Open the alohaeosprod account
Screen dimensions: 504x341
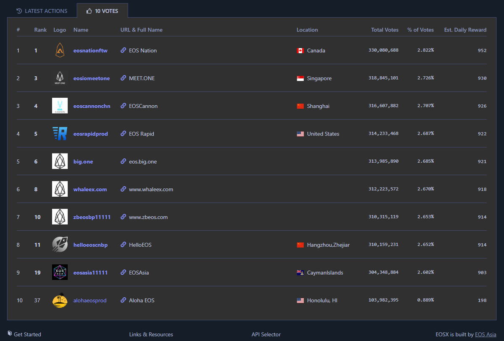click(90, 300)
